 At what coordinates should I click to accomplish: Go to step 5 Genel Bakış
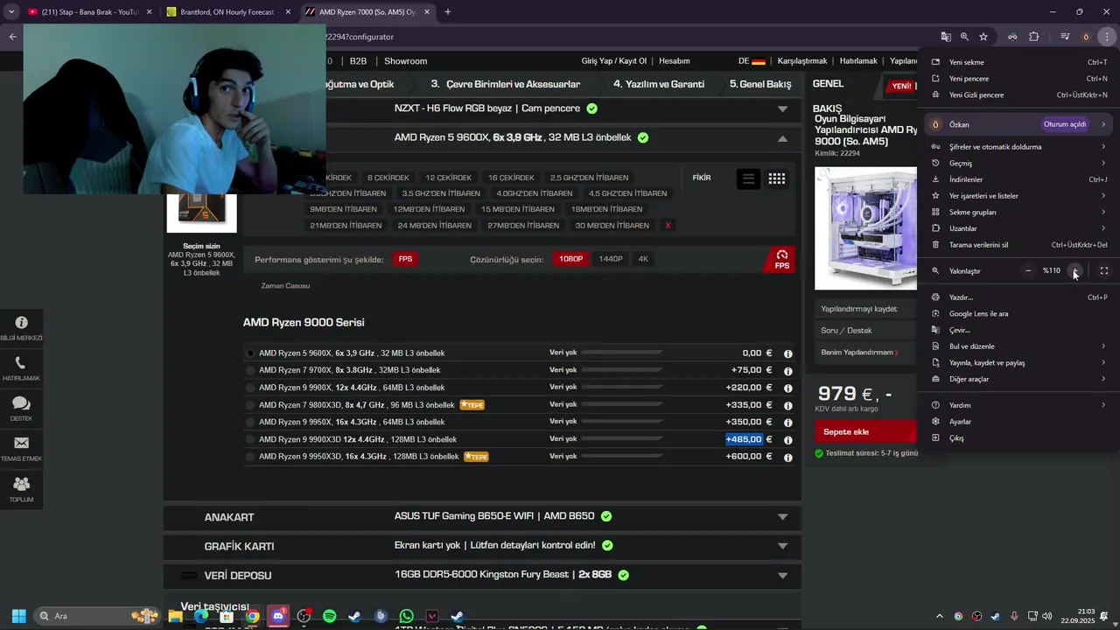click(x=760, y=84)
